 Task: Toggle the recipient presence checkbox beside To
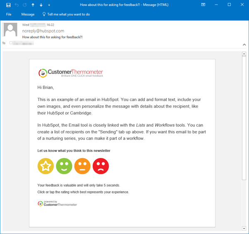(x=11, y=43)
